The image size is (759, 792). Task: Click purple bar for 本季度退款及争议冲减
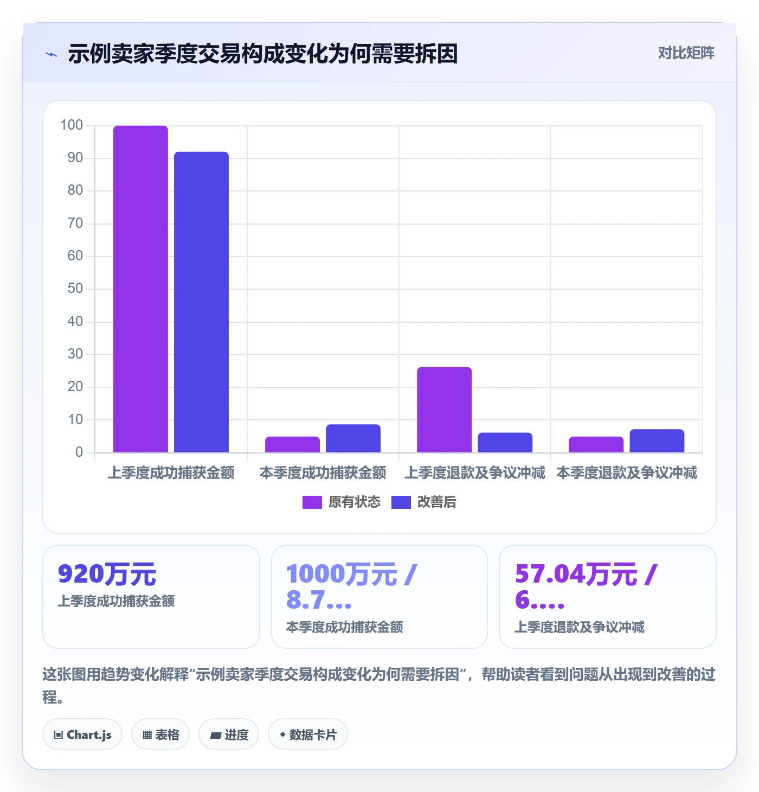596,444
